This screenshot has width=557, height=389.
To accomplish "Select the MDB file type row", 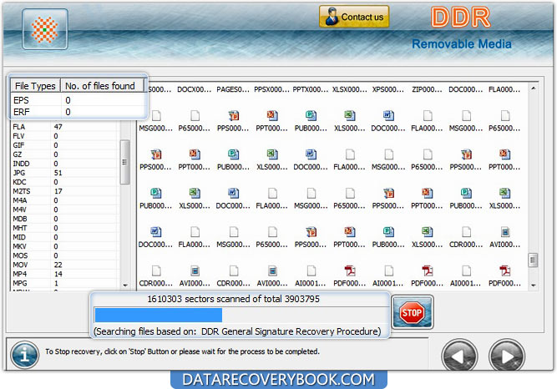I will point(65,220).
